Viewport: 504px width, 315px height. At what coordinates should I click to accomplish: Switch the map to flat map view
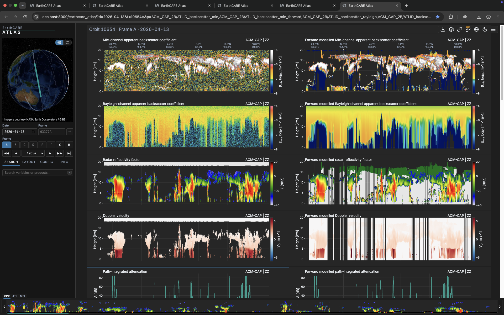pyautogui.click(x=67, y=43)
